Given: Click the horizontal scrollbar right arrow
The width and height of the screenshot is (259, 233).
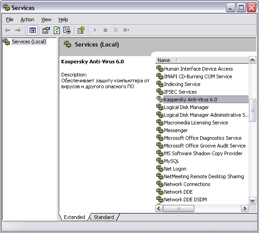Looking at the screenshot, I should click(x=245, y=209).
